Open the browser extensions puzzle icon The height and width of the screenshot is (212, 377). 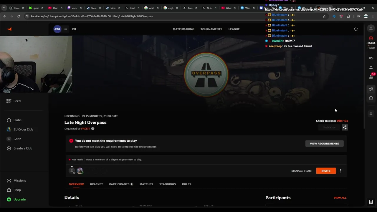click(x=348, y=16)
